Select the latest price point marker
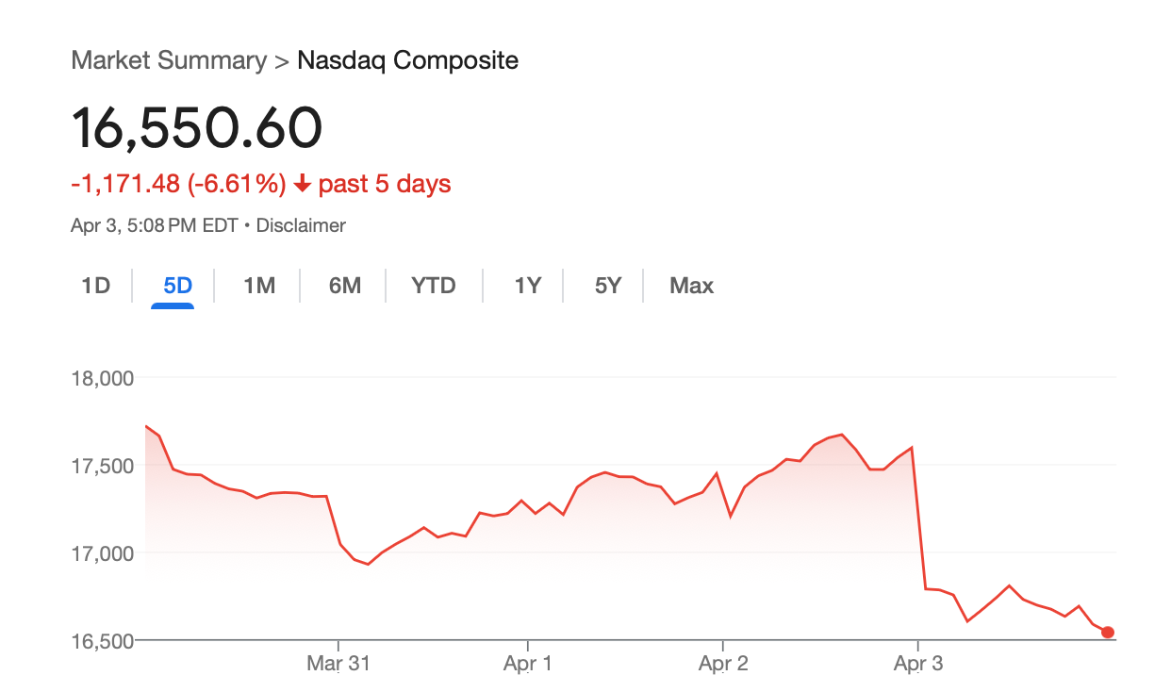This screenshot has height=692, width=1171. [x=1108, y=631]
